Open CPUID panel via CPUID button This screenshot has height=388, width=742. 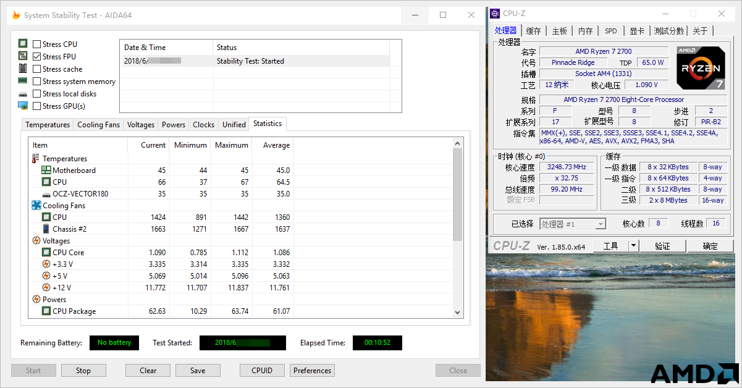point(263,371)
